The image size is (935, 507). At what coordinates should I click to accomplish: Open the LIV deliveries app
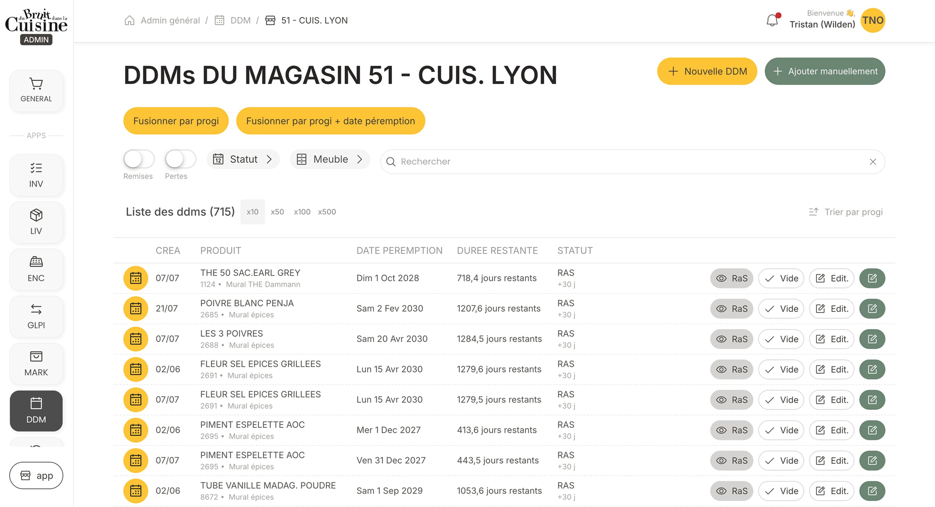(36, 222)
